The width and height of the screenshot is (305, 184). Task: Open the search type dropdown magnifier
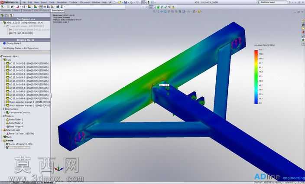(x=258, y=2)
